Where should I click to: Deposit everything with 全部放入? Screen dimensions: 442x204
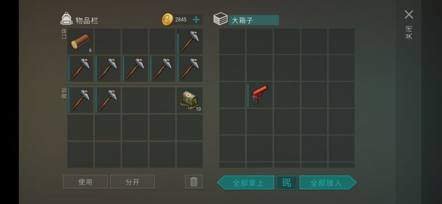click(x=328, y=183)
